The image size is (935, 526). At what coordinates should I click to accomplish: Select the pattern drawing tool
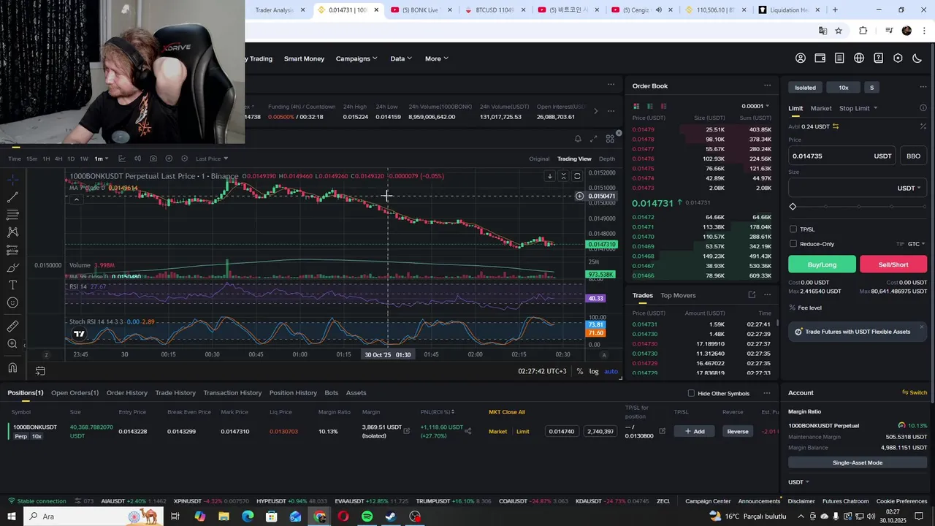click(12, 232)
